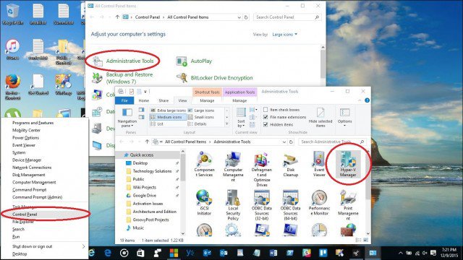Expand Control Panel address bar history dropdown
Image resolution: width=463 pixels, height=260 pixels.
tap(239, 17)
